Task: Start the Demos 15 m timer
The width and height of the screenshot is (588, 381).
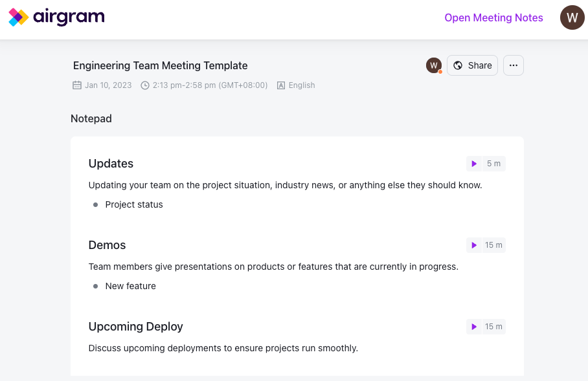Action: point(474,245)
